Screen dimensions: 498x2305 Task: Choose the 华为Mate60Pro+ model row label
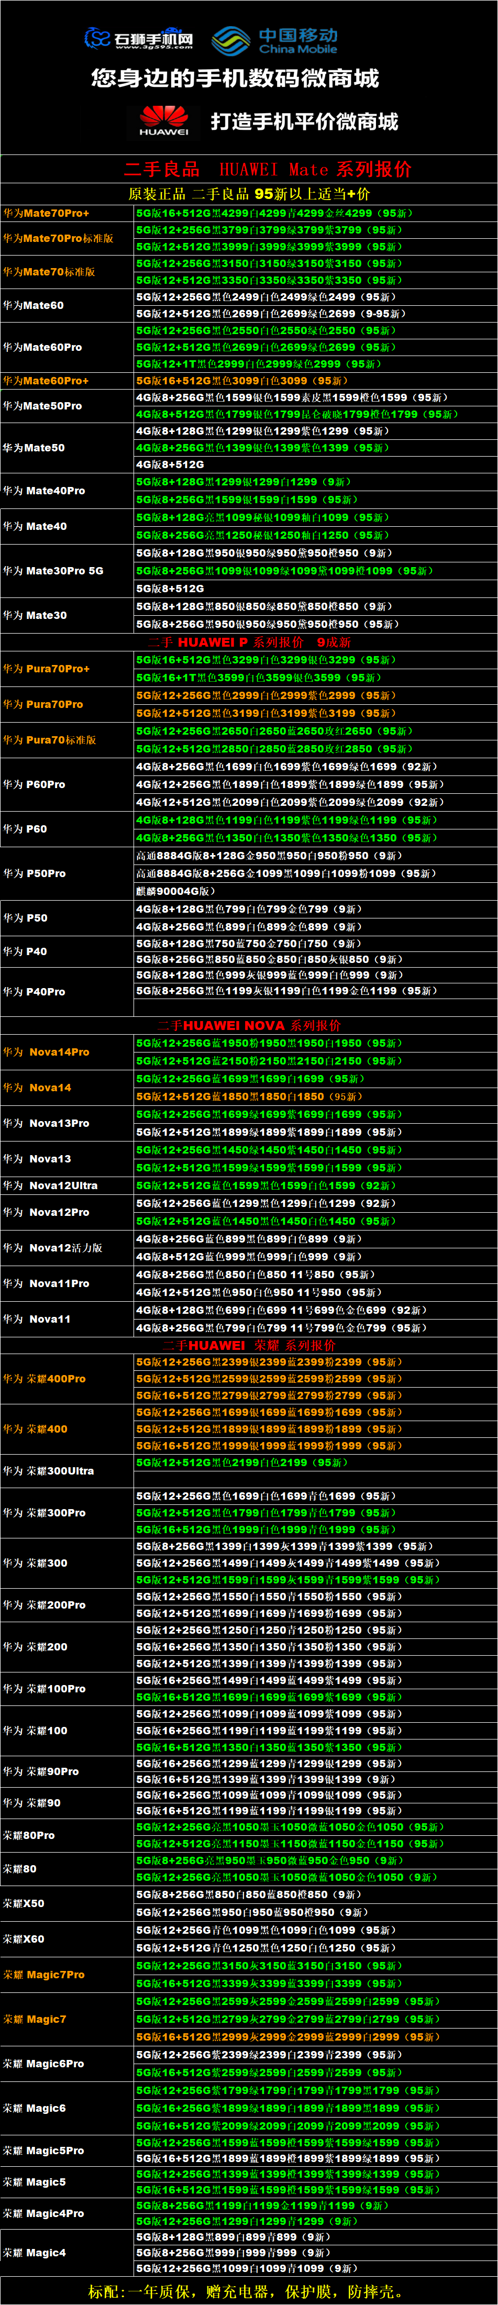(x=46, y=380)
